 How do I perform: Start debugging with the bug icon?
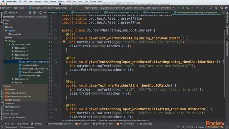[183, 8]
